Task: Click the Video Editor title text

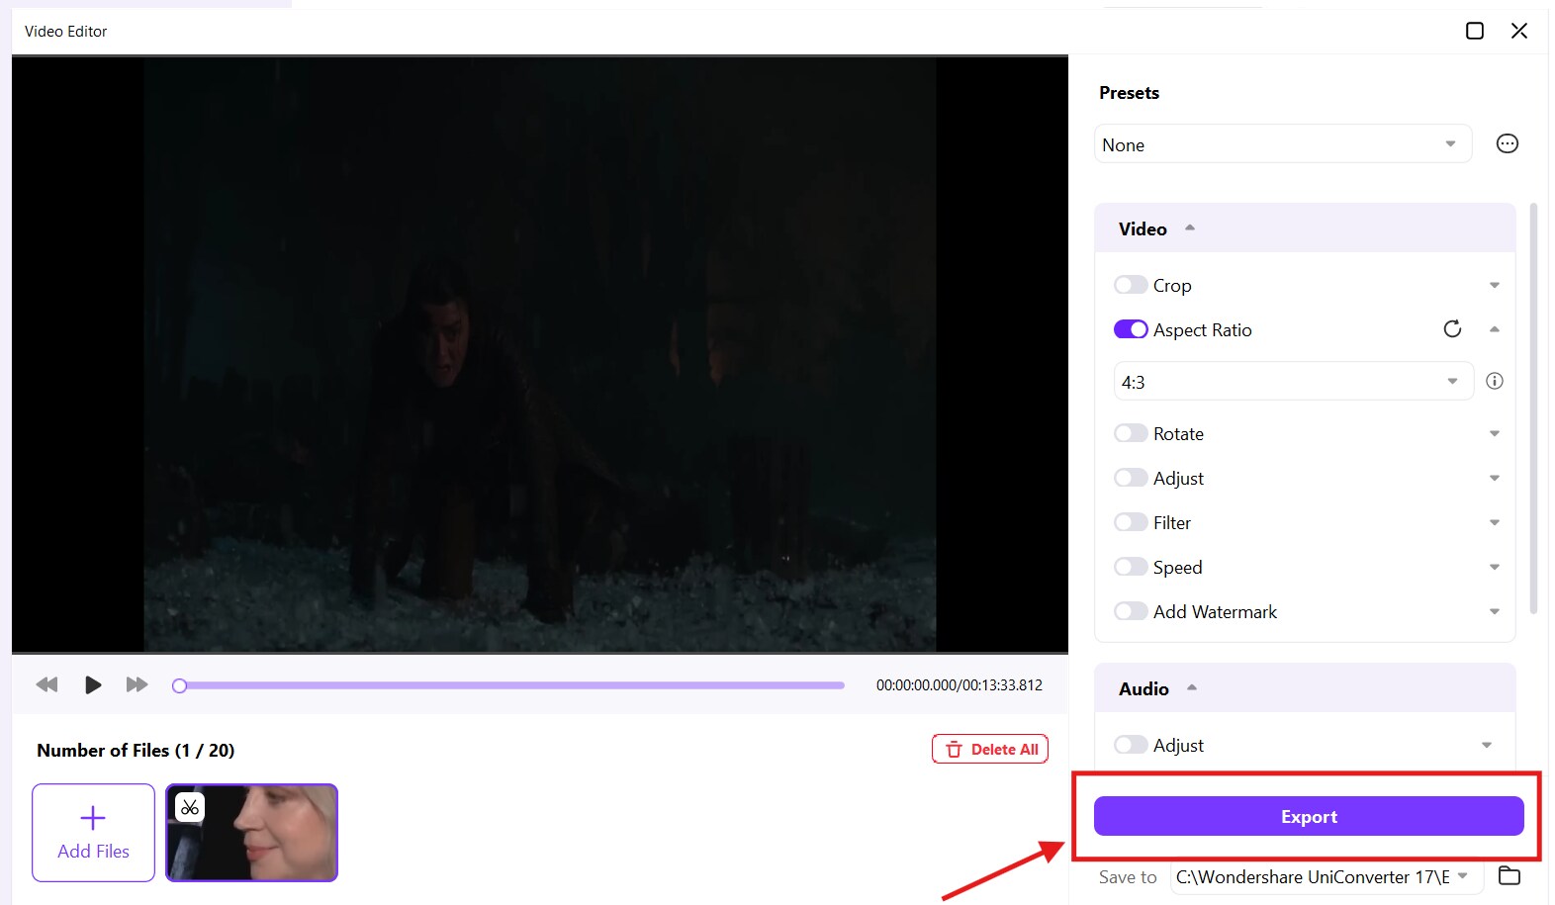Action: tap(65, 32)
